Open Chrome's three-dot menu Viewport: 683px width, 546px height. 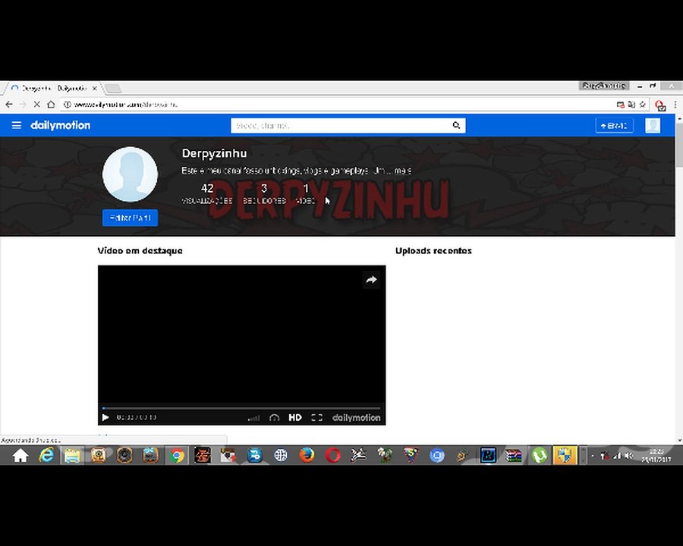coord(675,105)
